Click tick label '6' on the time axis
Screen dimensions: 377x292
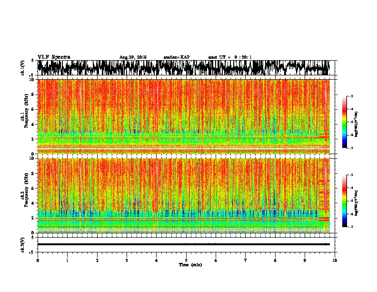[216, 261]
